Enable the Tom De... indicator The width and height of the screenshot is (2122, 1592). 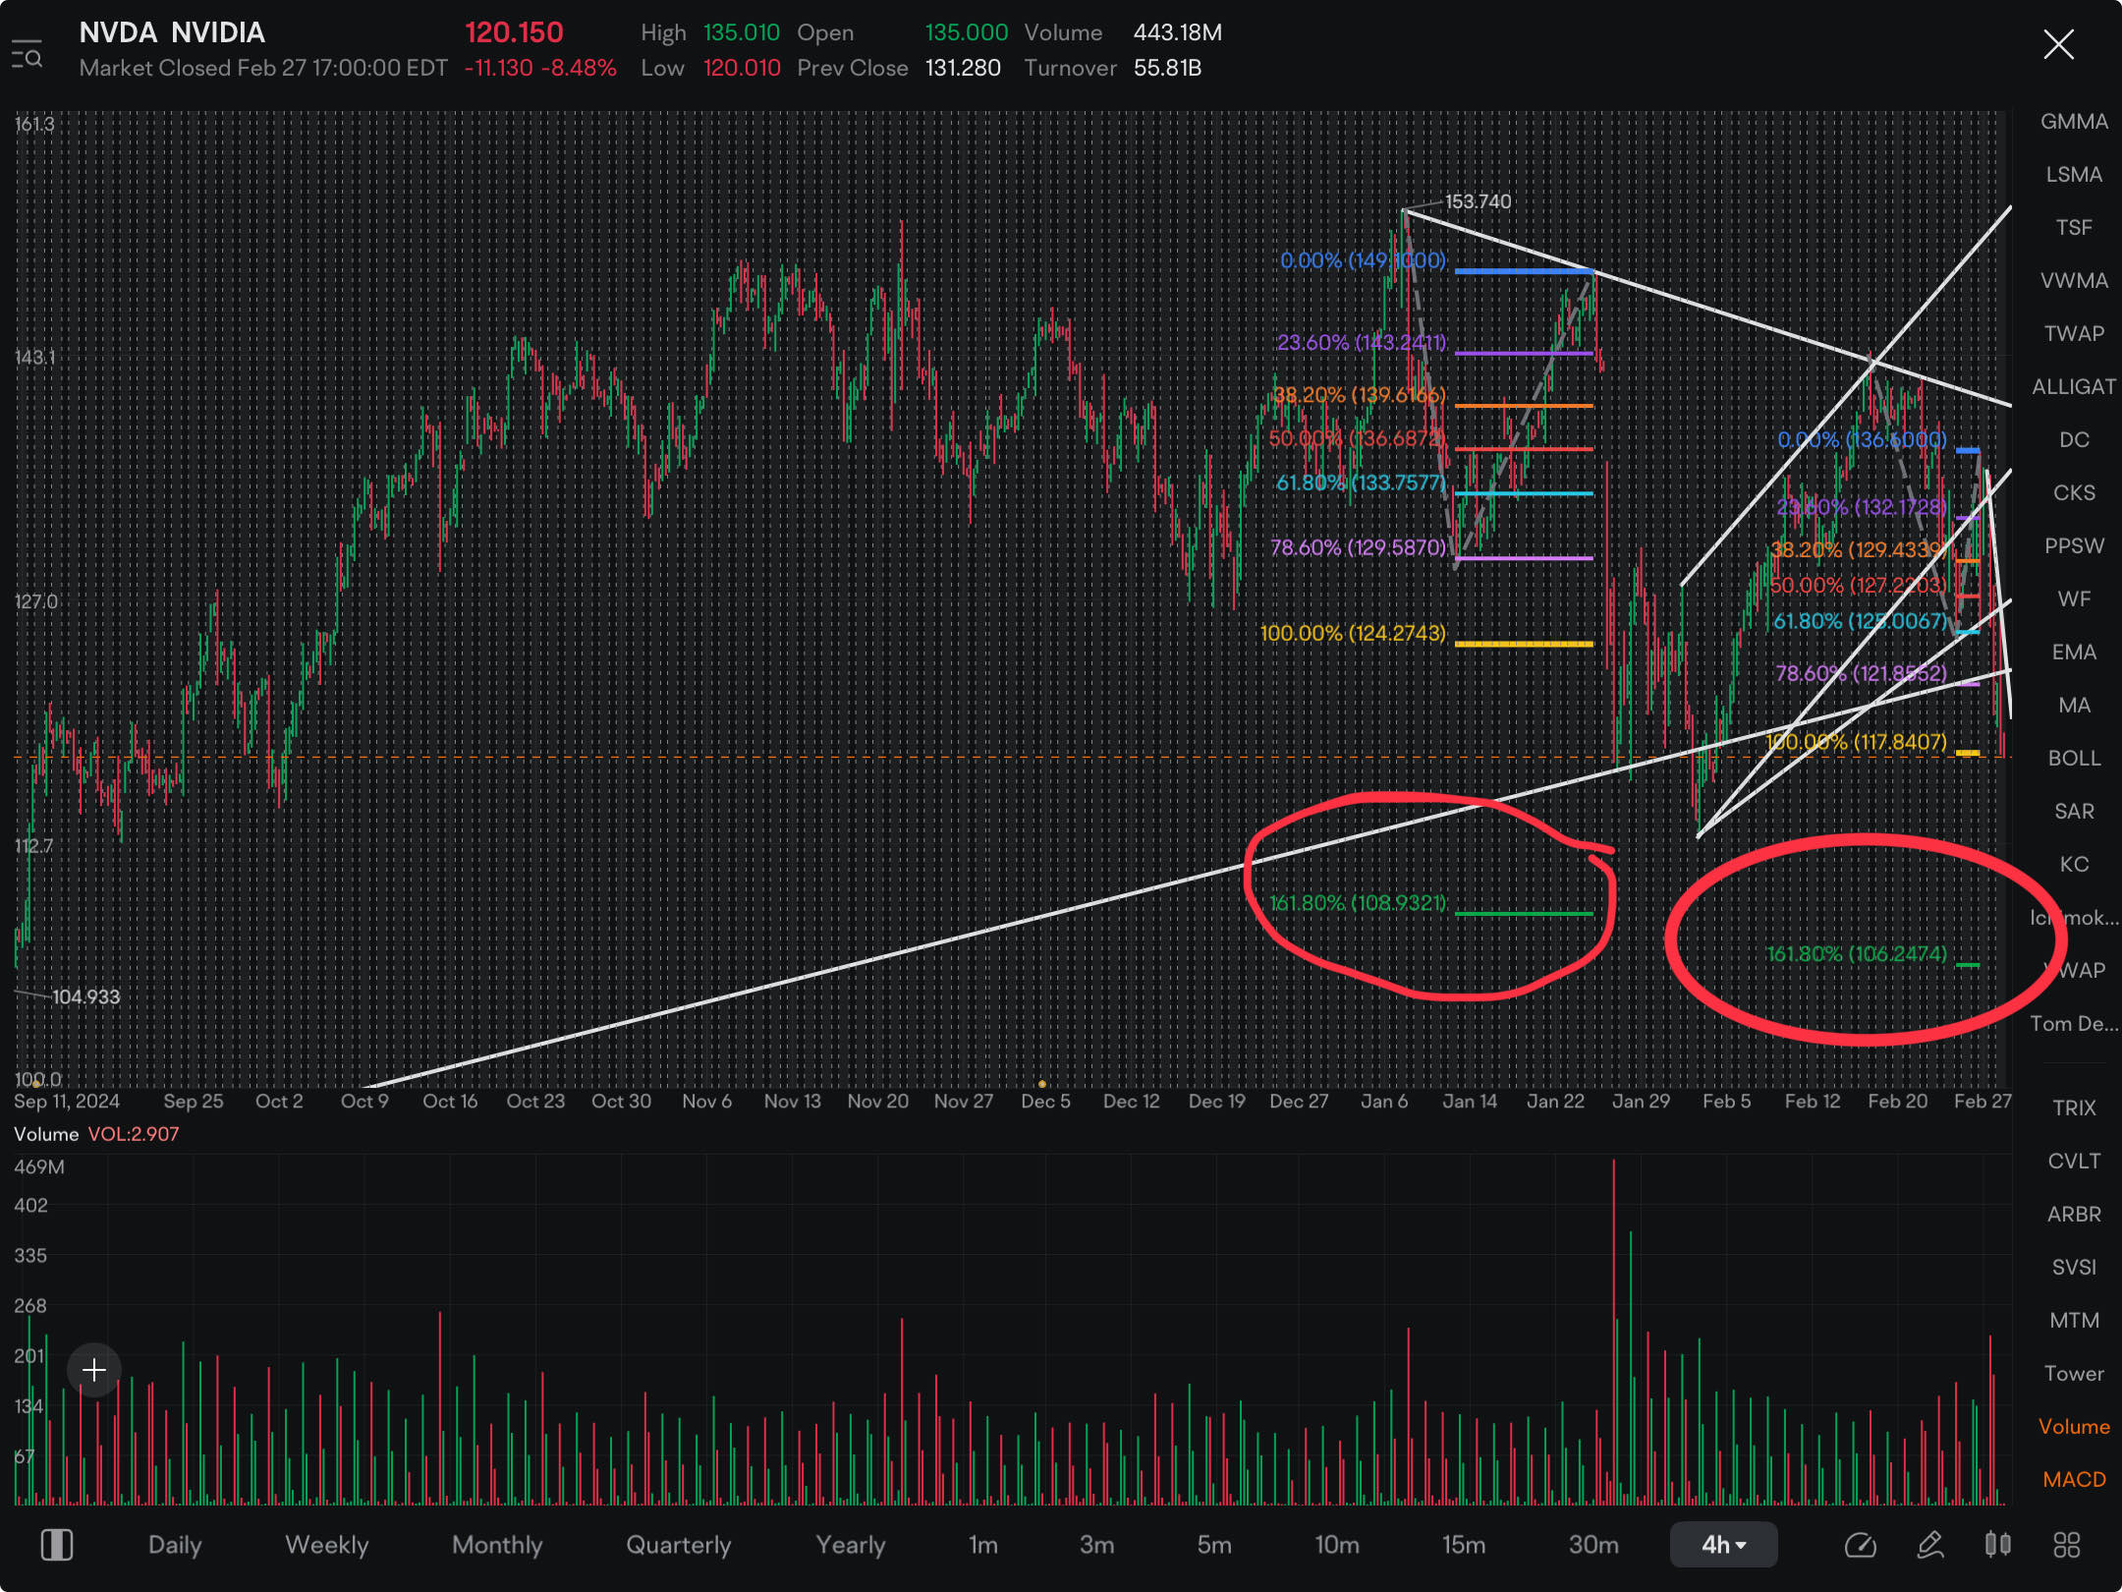(2074, 1023)
